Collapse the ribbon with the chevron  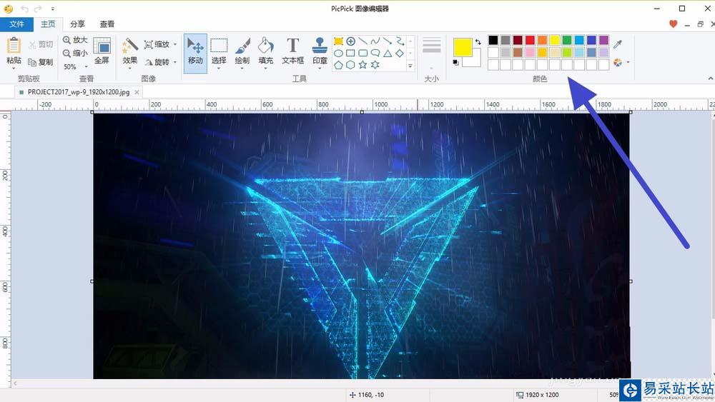pyautogui.click(x=711, y=79)
